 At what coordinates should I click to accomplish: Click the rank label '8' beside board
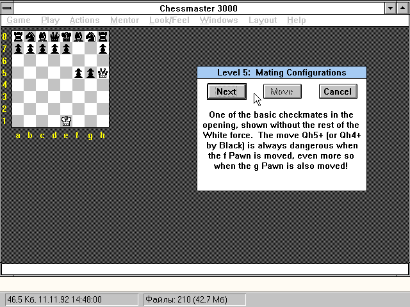coord(4,36)
